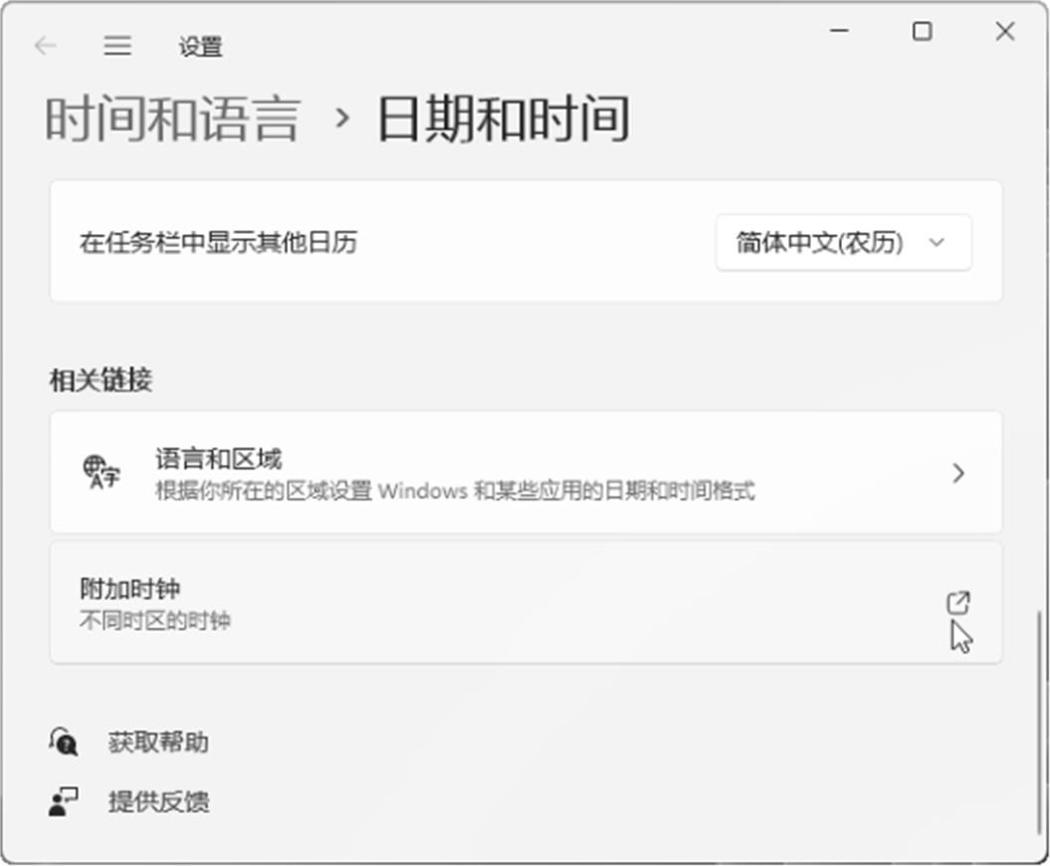This screenshot has width=1050, height=866.
Task: Click the back arrow in the title bar
Action: point(45,46)
